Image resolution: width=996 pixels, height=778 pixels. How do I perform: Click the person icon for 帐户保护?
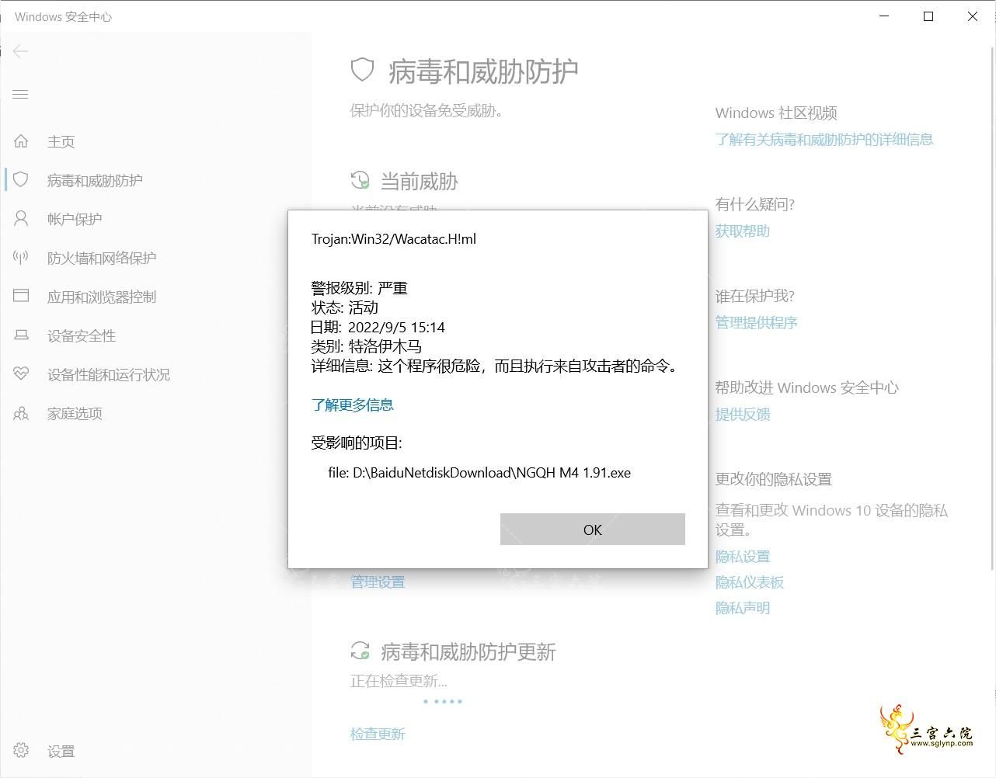coord(21,219)
